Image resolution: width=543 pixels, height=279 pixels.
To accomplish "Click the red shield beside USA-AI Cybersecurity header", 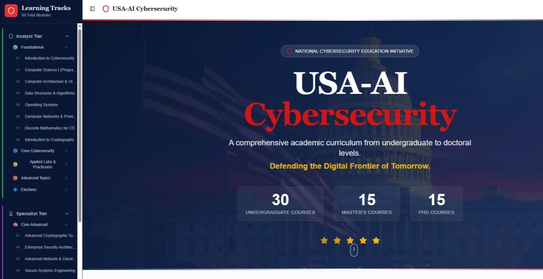I will [106, 9].
